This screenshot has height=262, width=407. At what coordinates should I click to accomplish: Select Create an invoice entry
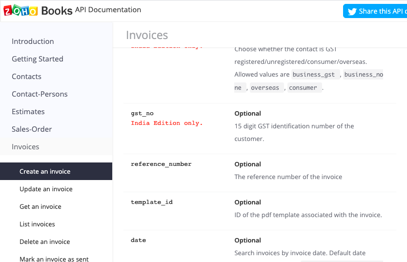click(x=45, y=171)
